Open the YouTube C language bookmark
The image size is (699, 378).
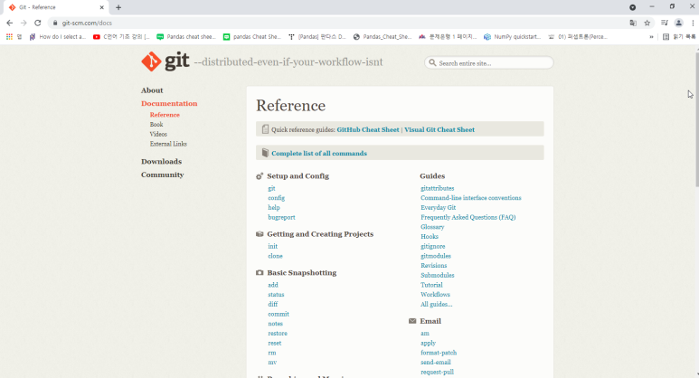pos(121,37)
